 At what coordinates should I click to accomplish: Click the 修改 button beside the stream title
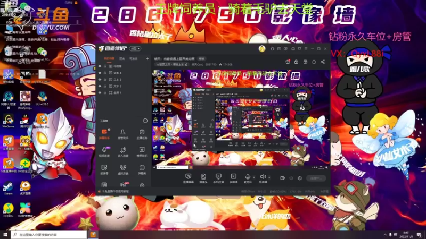[x=201, y=58]
